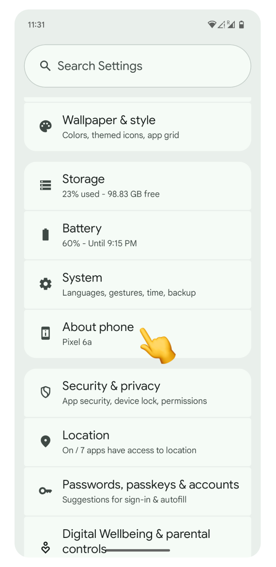The image size is (276, 567).
Task: Tap the Location pin icon
Action: click(x=46, y=441)
